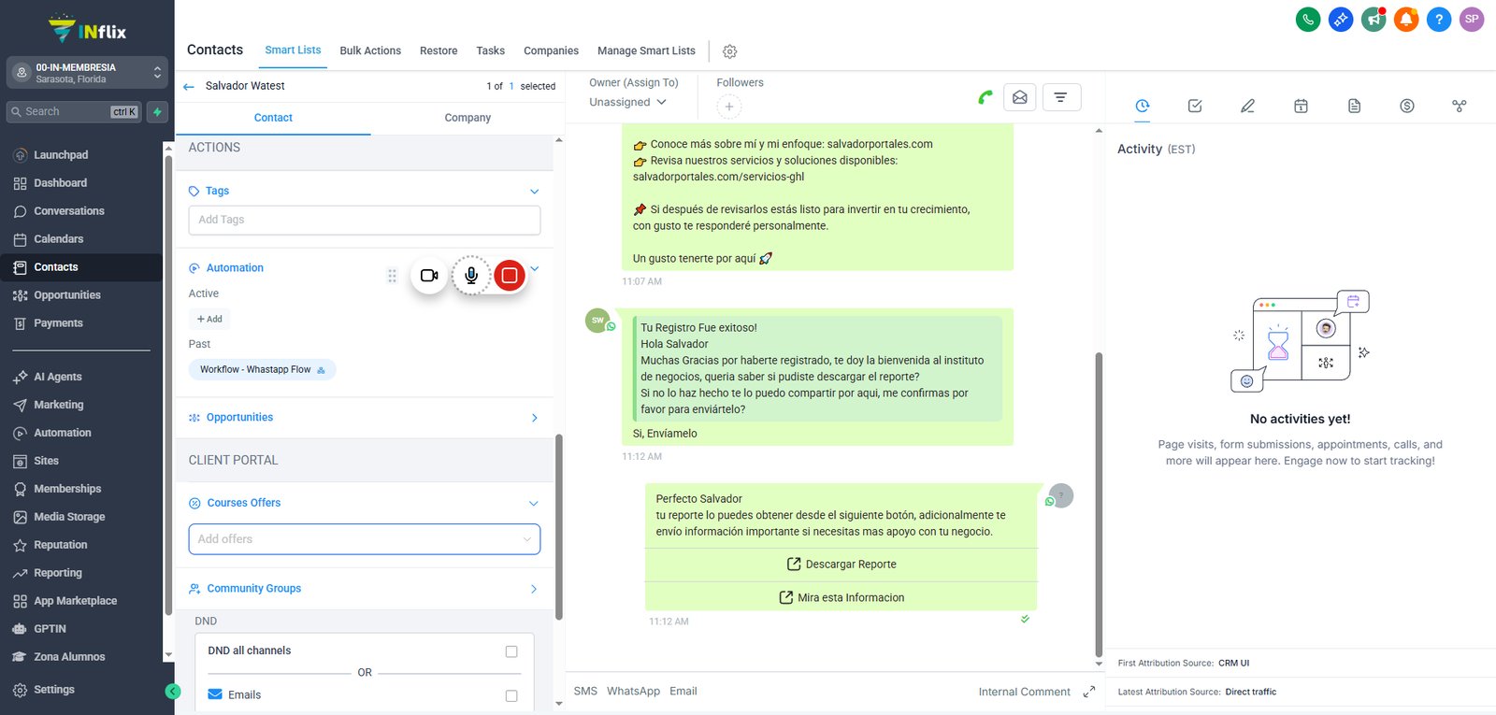This screenshot has height=715, width=1496.
Task: Open Conversations in the sidebar
Action: (69, 211)
